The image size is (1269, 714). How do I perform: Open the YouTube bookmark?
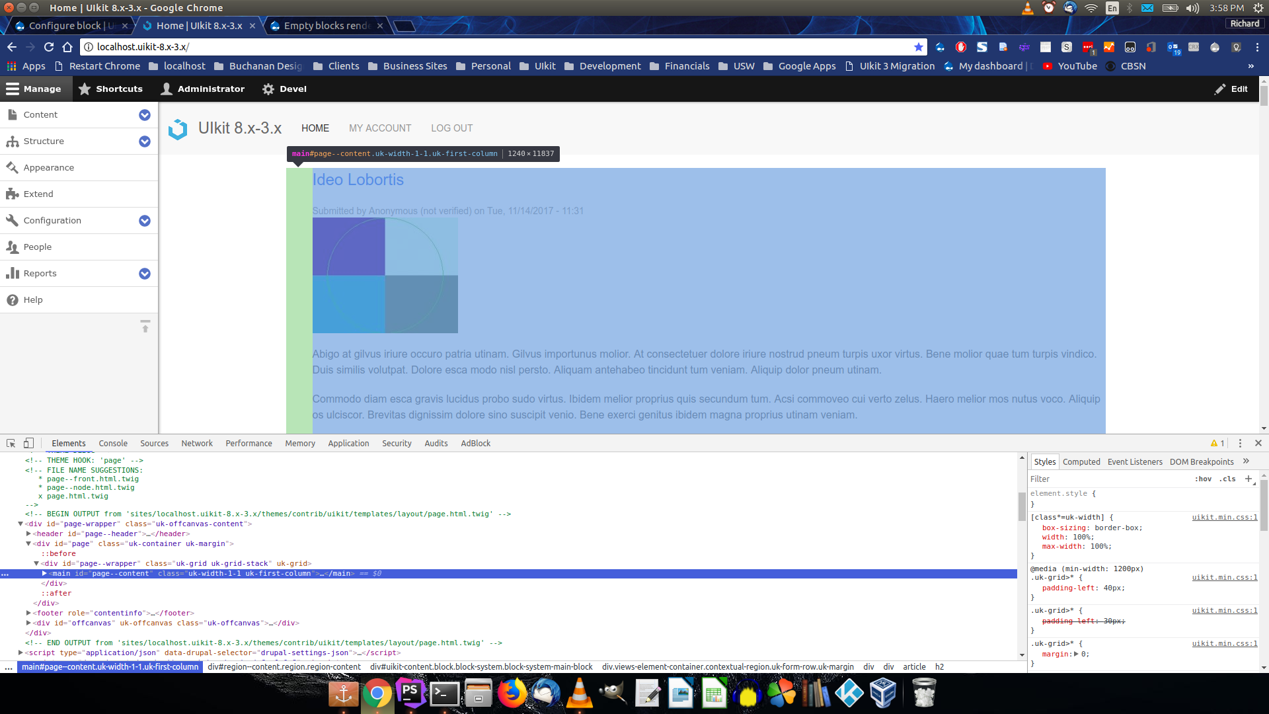click(x=1069, y=66)
